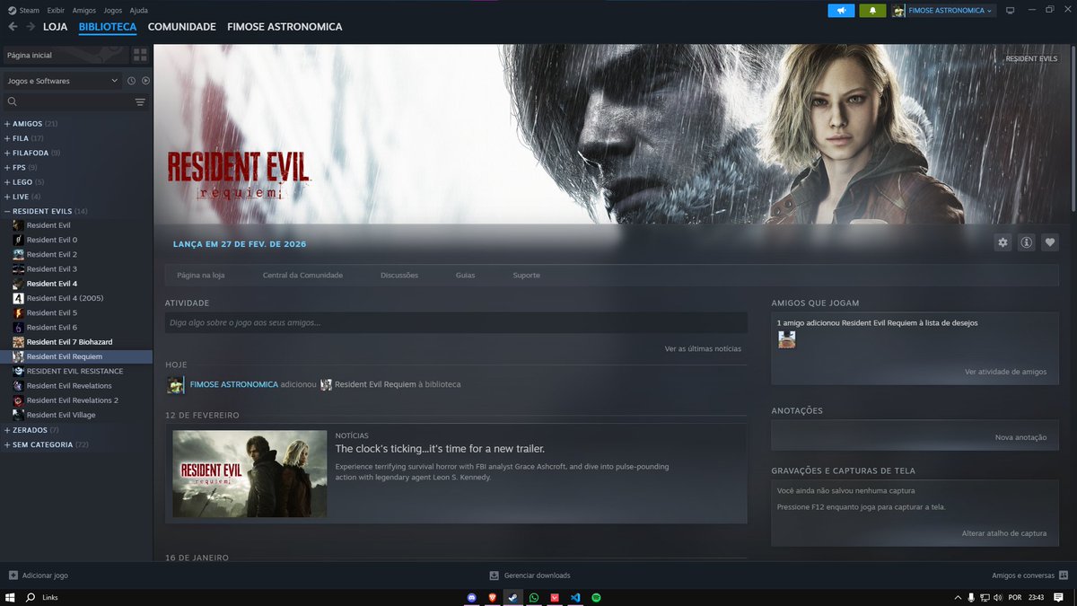This screenshot has width=1077, height=606.
Task: Open the FIMOSE ASTRONOMICA account dropdown
Action: click(943, 11)
